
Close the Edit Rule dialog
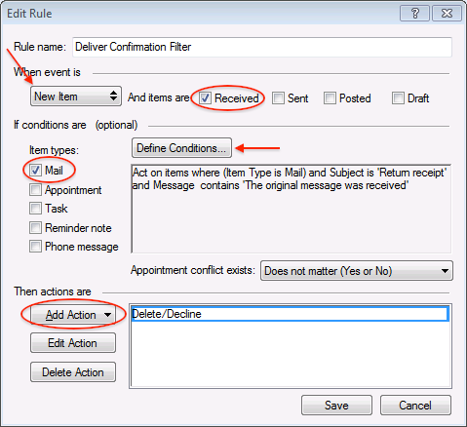[x=447, y=14]
